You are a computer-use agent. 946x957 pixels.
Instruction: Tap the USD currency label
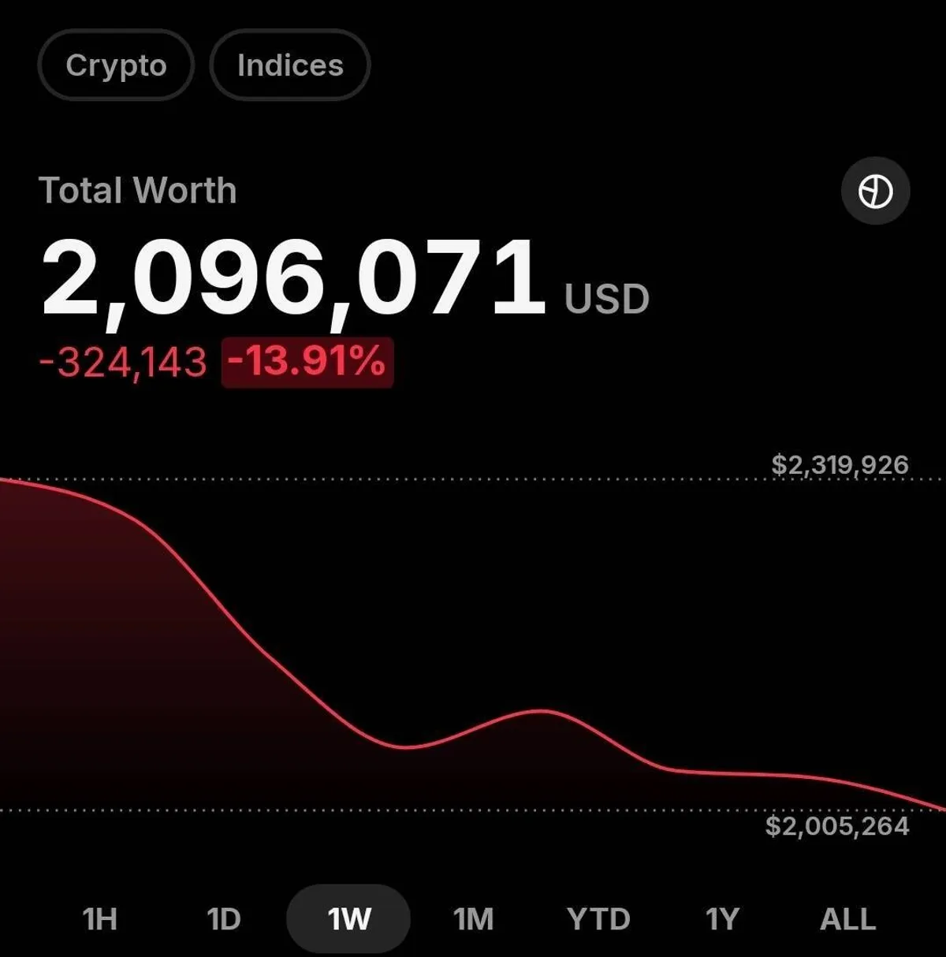606,300
